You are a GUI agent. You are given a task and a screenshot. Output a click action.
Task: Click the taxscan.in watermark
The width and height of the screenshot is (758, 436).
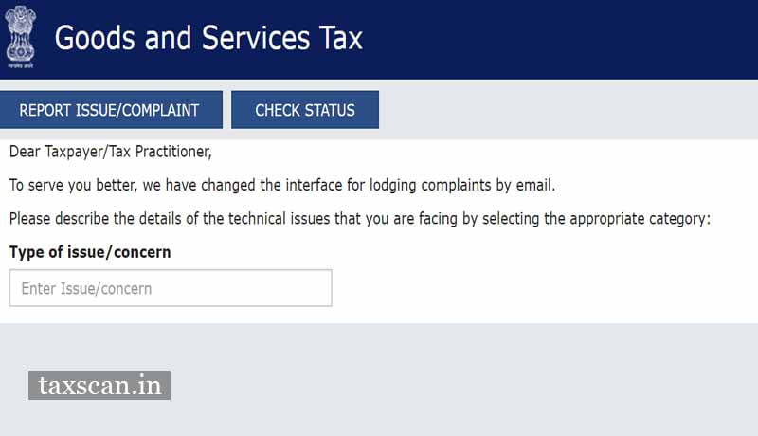99,385
